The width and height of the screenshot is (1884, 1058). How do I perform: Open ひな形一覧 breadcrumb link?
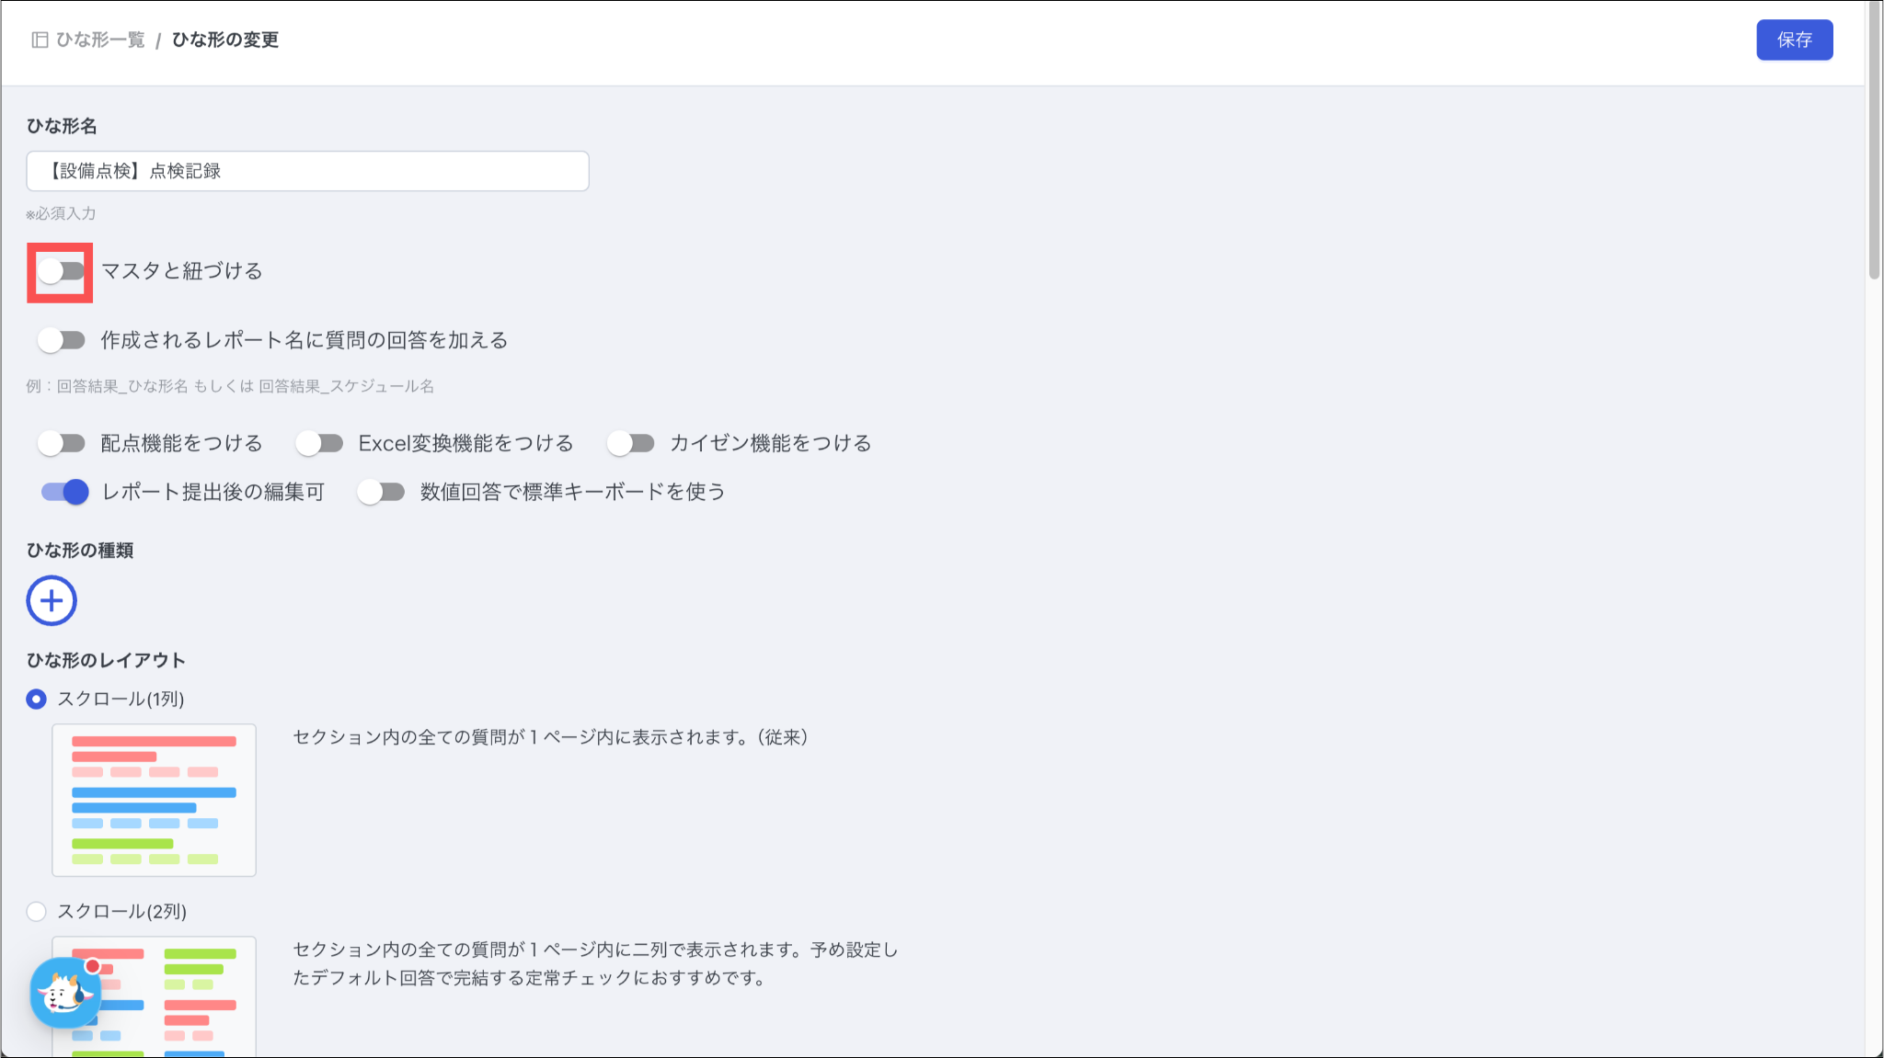pyautogui.click(x=100, y=40)
